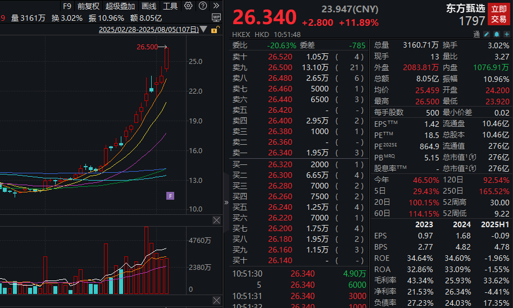Click the 10:51:30 tick trade row
This screenshot has width=513, height=308.
pyautogui.click(x=299, y=274)
